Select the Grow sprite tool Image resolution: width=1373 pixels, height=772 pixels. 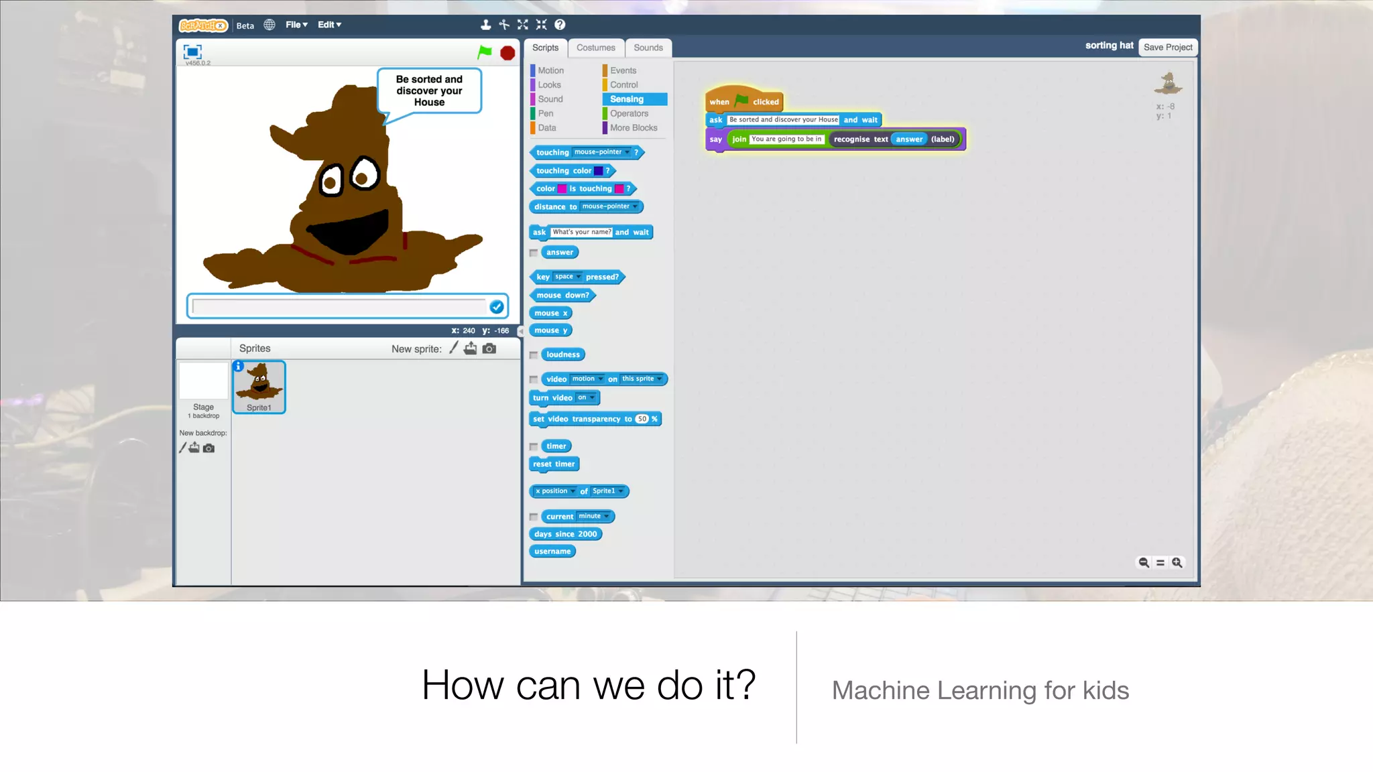(x=523, y=25)
